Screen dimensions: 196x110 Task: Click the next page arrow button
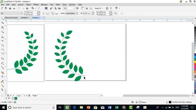click(24, 96)
